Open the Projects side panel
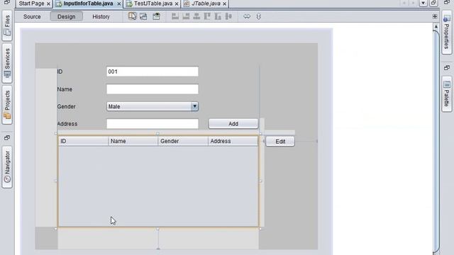 point(7,105)
